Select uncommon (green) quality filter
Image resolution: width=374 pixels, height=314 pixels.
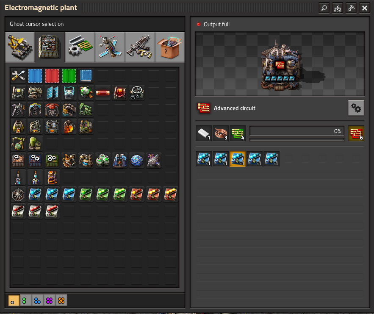(25, 300)
